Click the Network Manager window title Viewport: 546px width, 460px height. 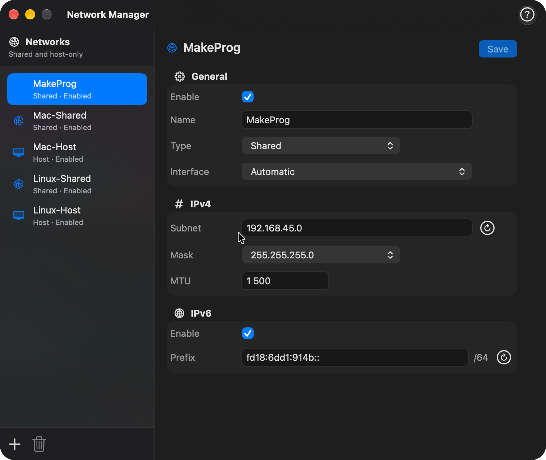click(108, 15)
